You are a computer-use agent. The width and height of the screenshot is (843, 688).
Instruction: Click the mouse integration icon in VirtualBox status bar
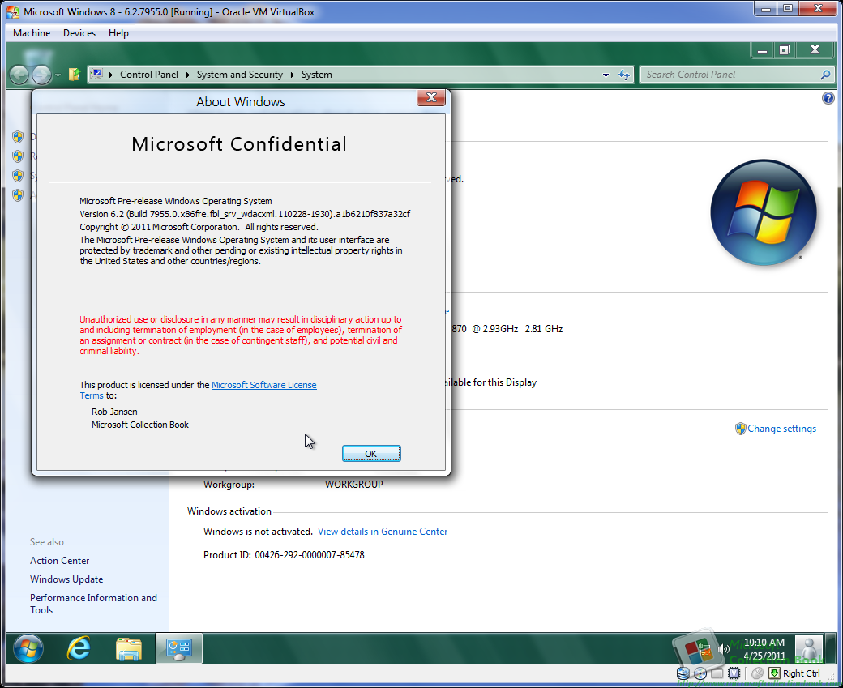[758, 673]
